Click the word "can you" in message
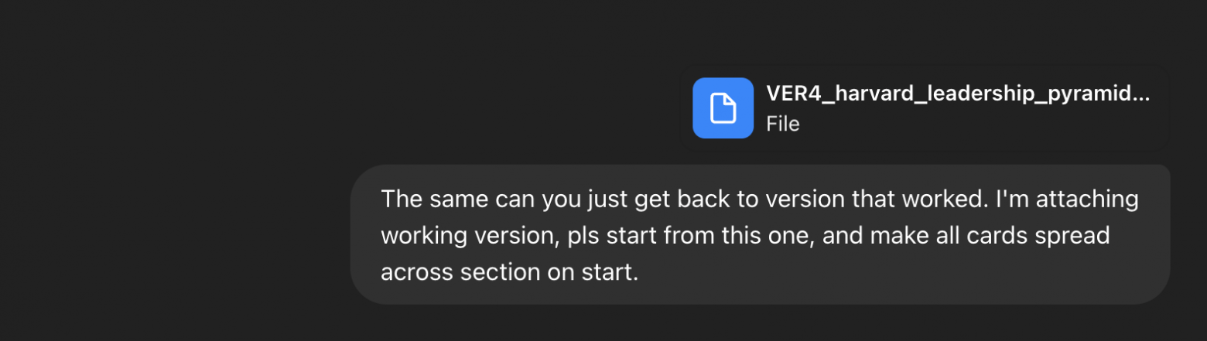This screenshot has height=341, width=1207. [x=533, y=199]
